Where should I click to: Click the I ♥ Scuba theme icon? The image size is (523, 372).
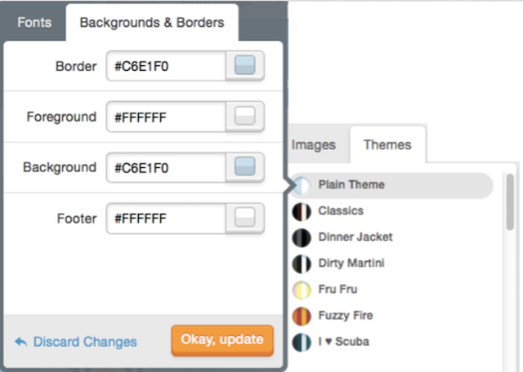(302, 343)
